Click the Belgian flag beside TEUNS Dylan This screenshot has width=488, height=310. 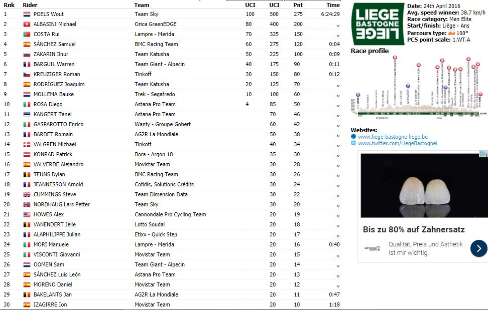(27, 174)
